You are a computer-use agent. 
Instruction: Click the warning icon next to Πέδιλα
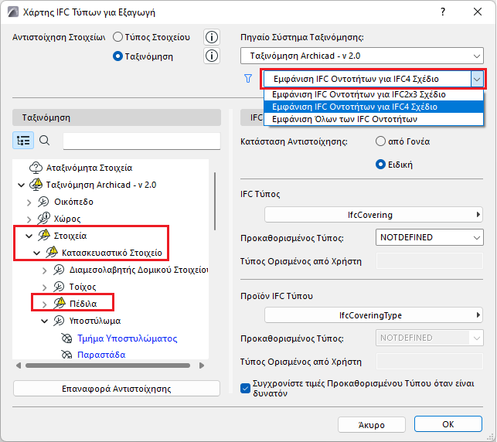pyautogui.click(x=60, y=303)
